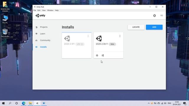Screen dimensions: 189x106
Task: Open This PC desktop icon
Action: point(5,19)
